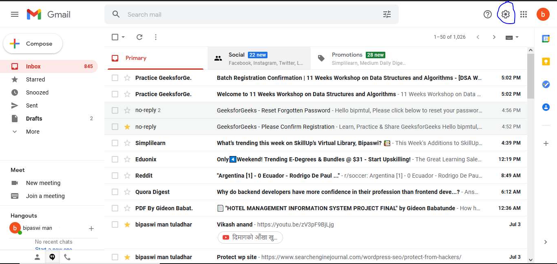Select the Batch Registration Confirmation email checkbox
This screenshot has height=264, width=557.
(115, 78)
